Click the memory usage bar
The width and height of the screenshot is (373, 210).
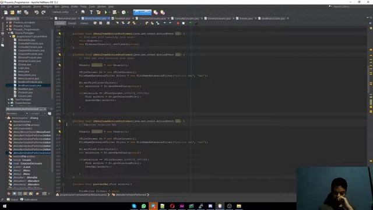[x=142, y=12]
